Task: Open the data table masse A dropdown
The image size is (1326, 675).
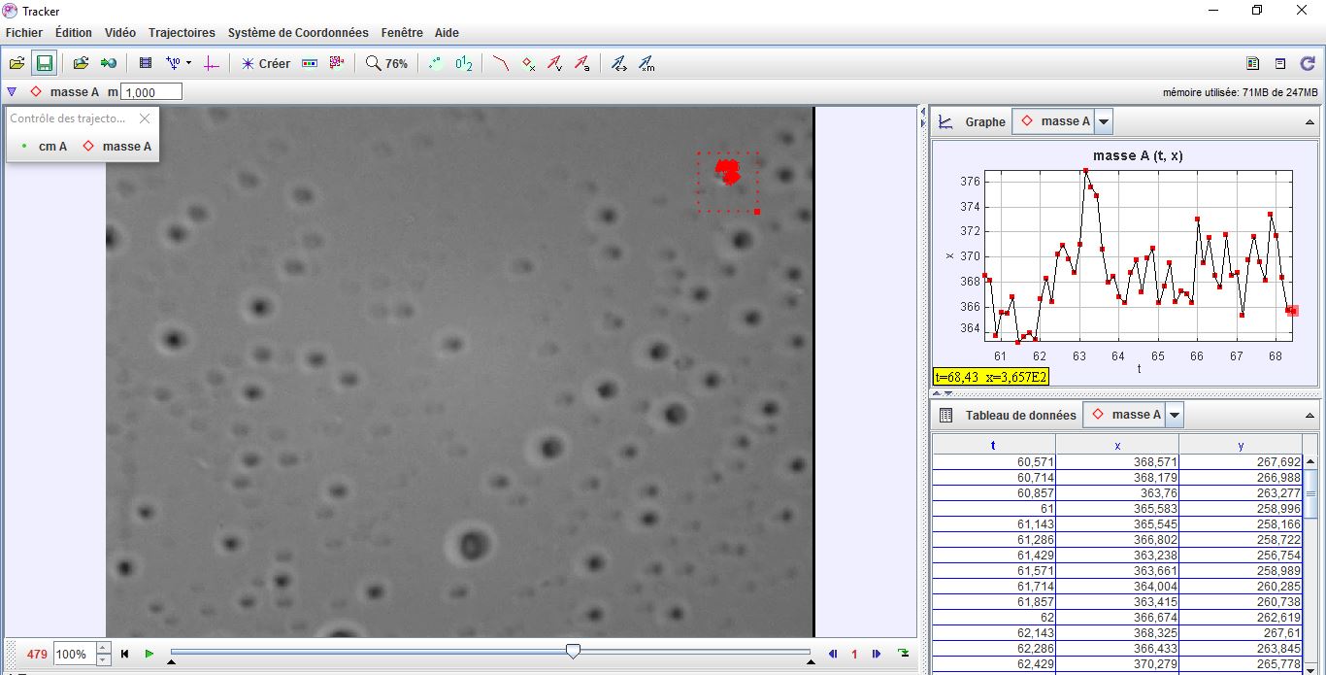Action: [1175, 415]
